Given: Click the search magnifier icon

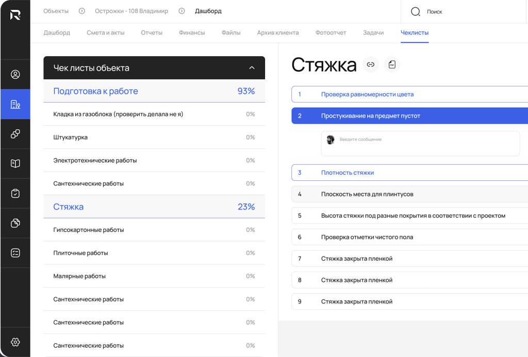Looking at the screenshot, I should point(415,11).
